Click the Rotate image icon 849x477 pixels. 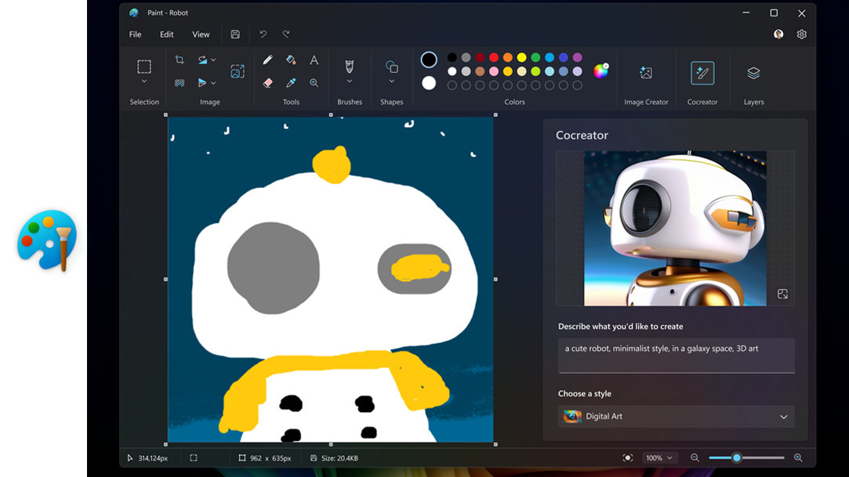pos(202,60)
